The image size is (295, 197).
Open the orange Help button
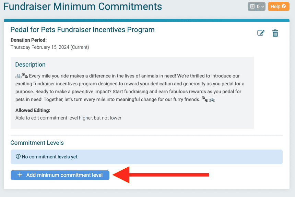coord(279,6)
